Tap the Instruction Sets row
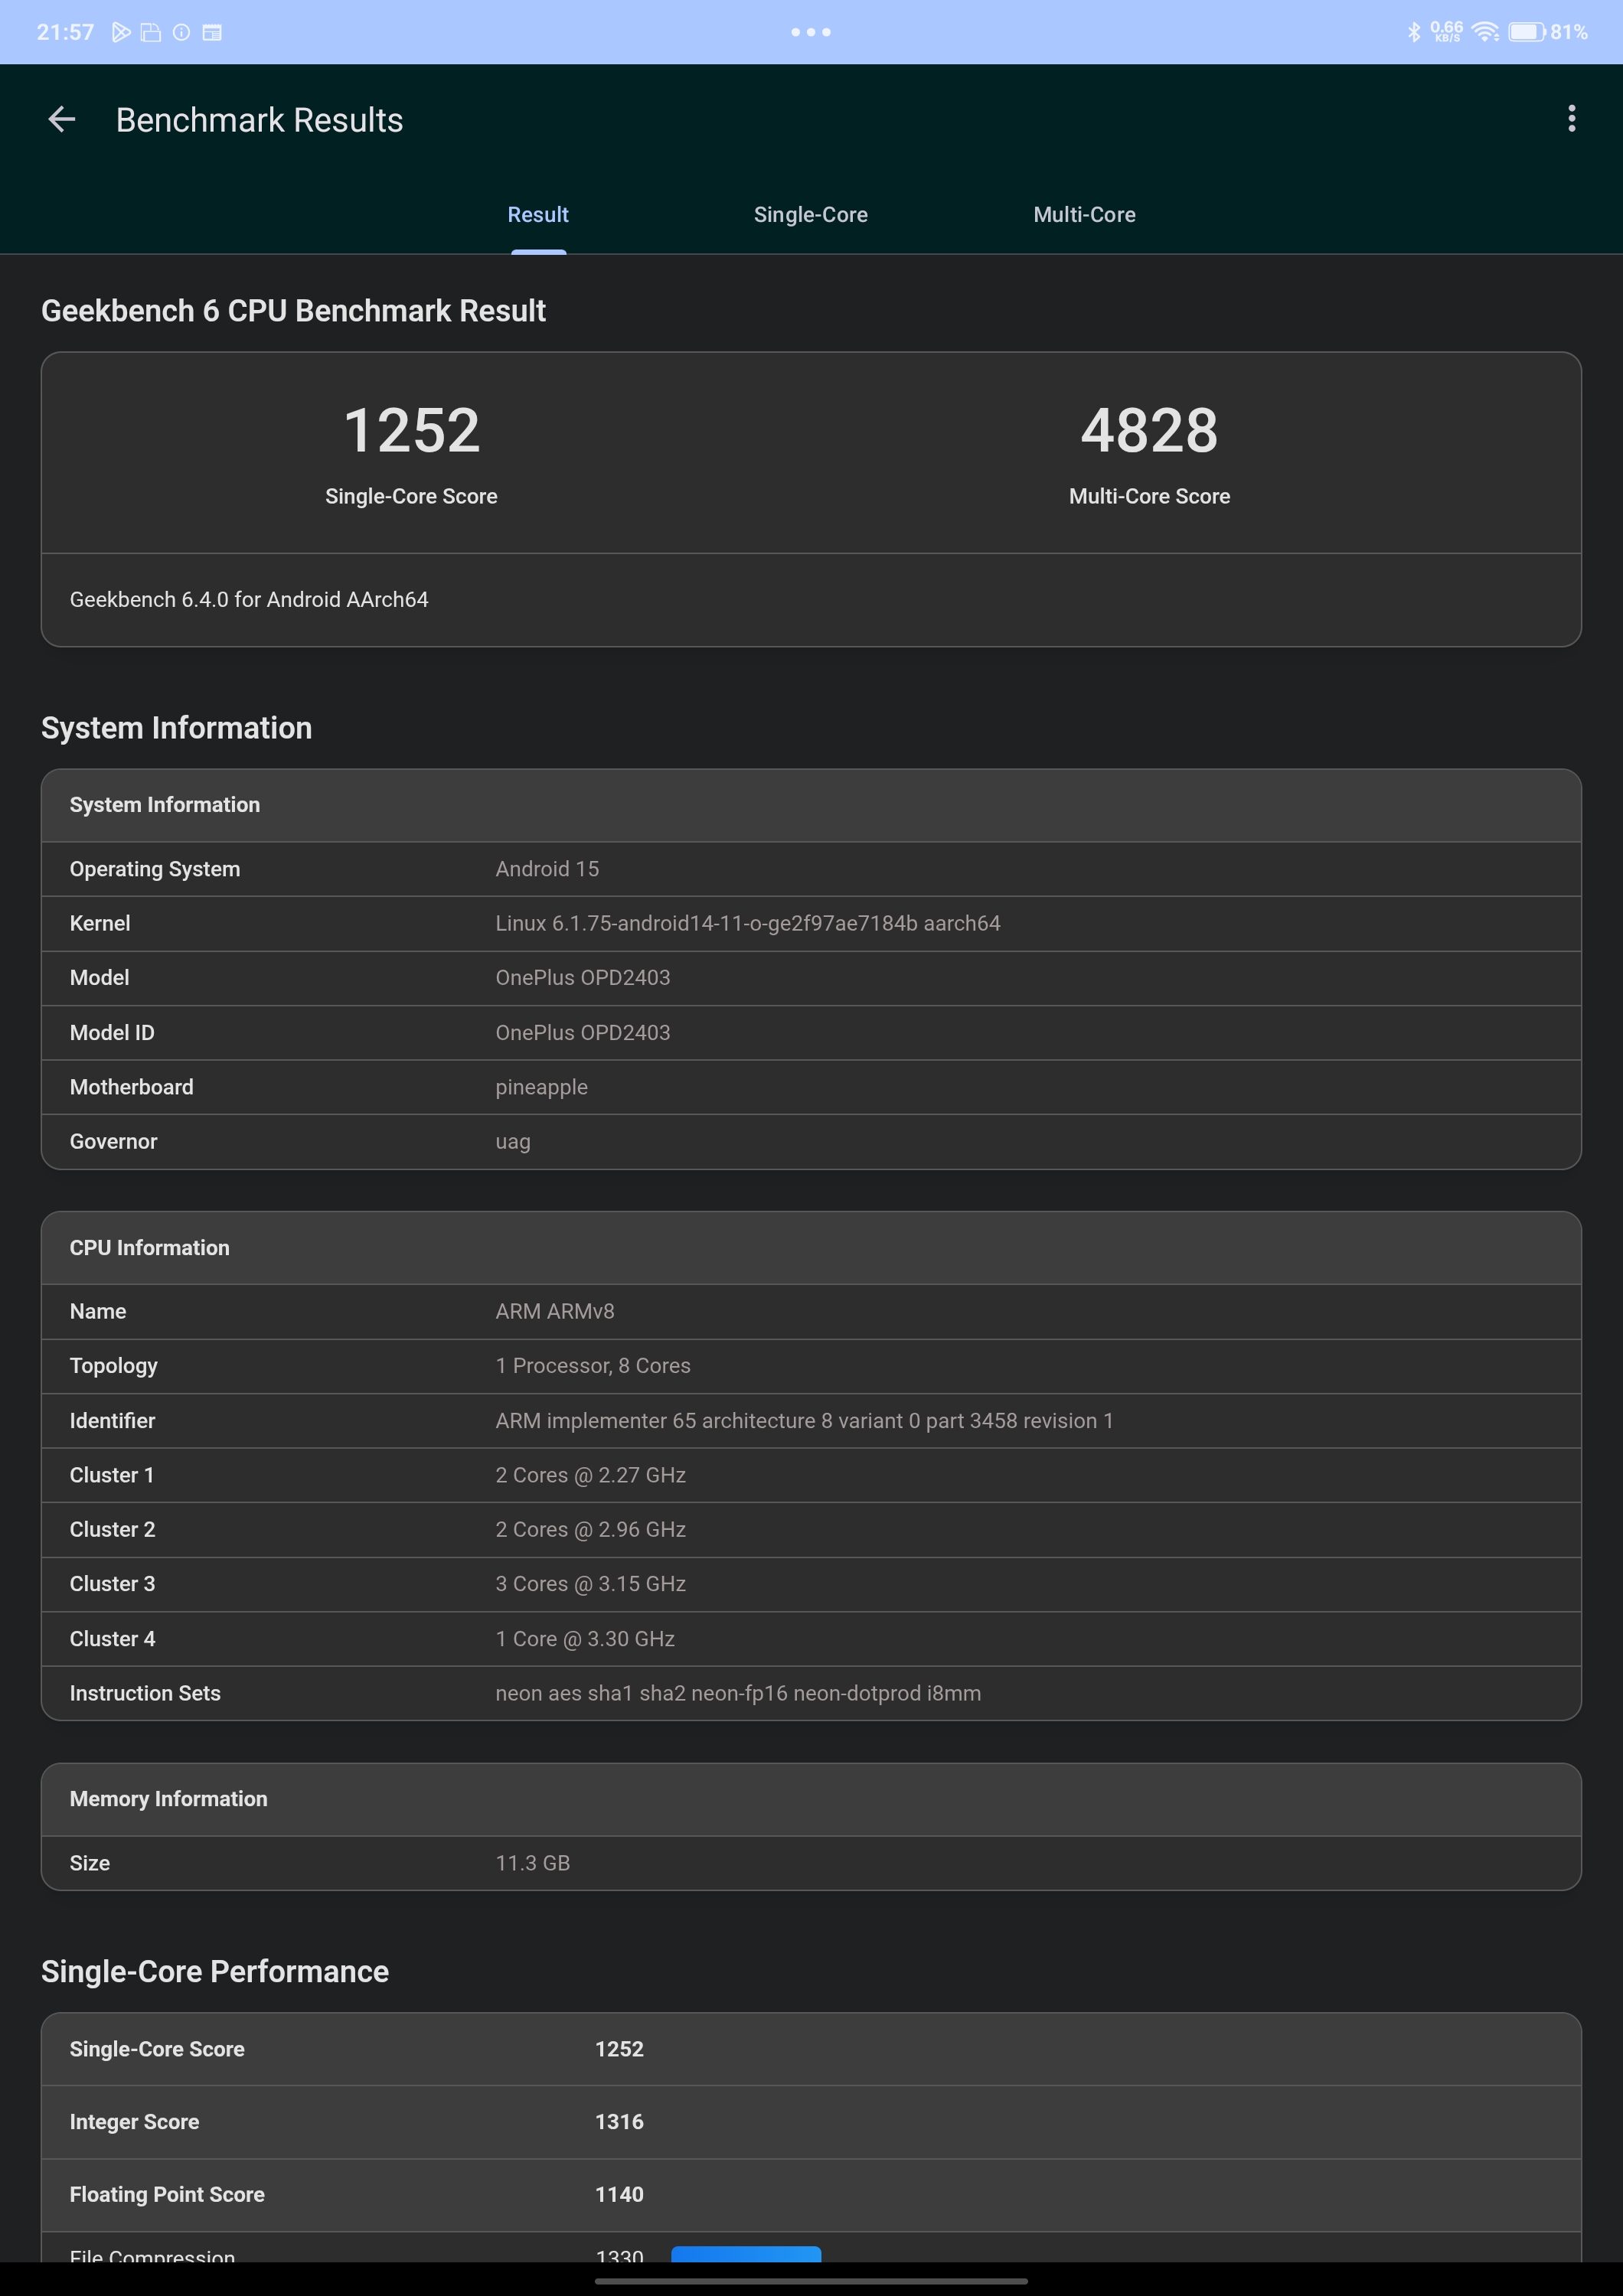1623x2296 pixels. pyautogui.click(x=811, y=1693)
